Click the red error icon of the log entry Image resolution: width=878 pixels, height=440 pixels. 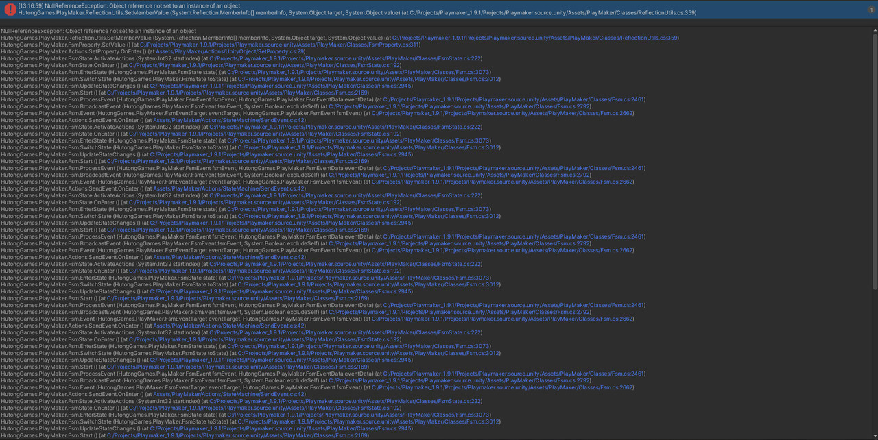point(10,10)
